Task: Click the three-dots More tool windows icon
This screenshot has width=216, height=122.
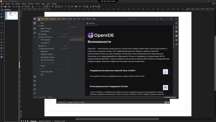Action: click(x=35, y=37)
